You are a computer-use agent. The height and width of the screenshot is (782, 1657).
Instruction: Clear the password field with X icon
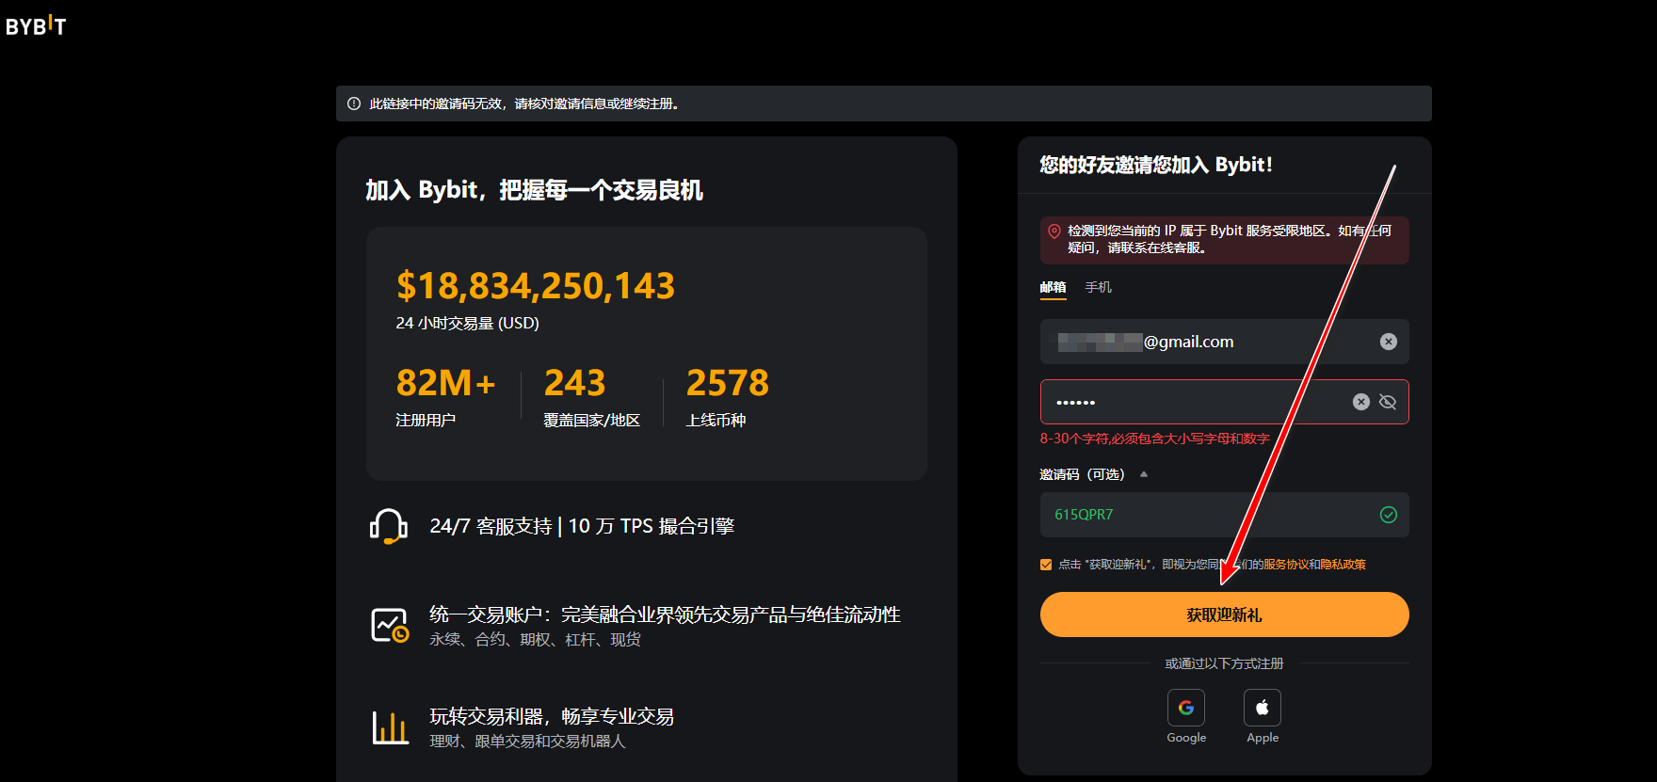(1360, 402)
